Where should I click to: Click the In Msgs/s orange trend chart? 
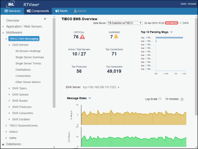[x=134, y=115]
